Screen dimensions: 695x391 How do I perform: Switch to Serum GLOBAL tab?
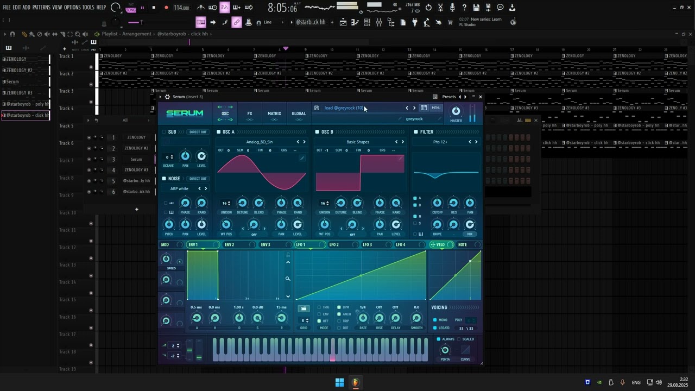(x=299, y=113)
